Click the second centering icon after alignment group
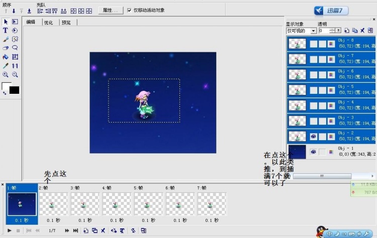This screenshot has width=377, height=238. tap(81, 11)
